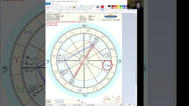Pick yellow from the color palette
This screenshot has height=106, width=189.
point(119,6)
